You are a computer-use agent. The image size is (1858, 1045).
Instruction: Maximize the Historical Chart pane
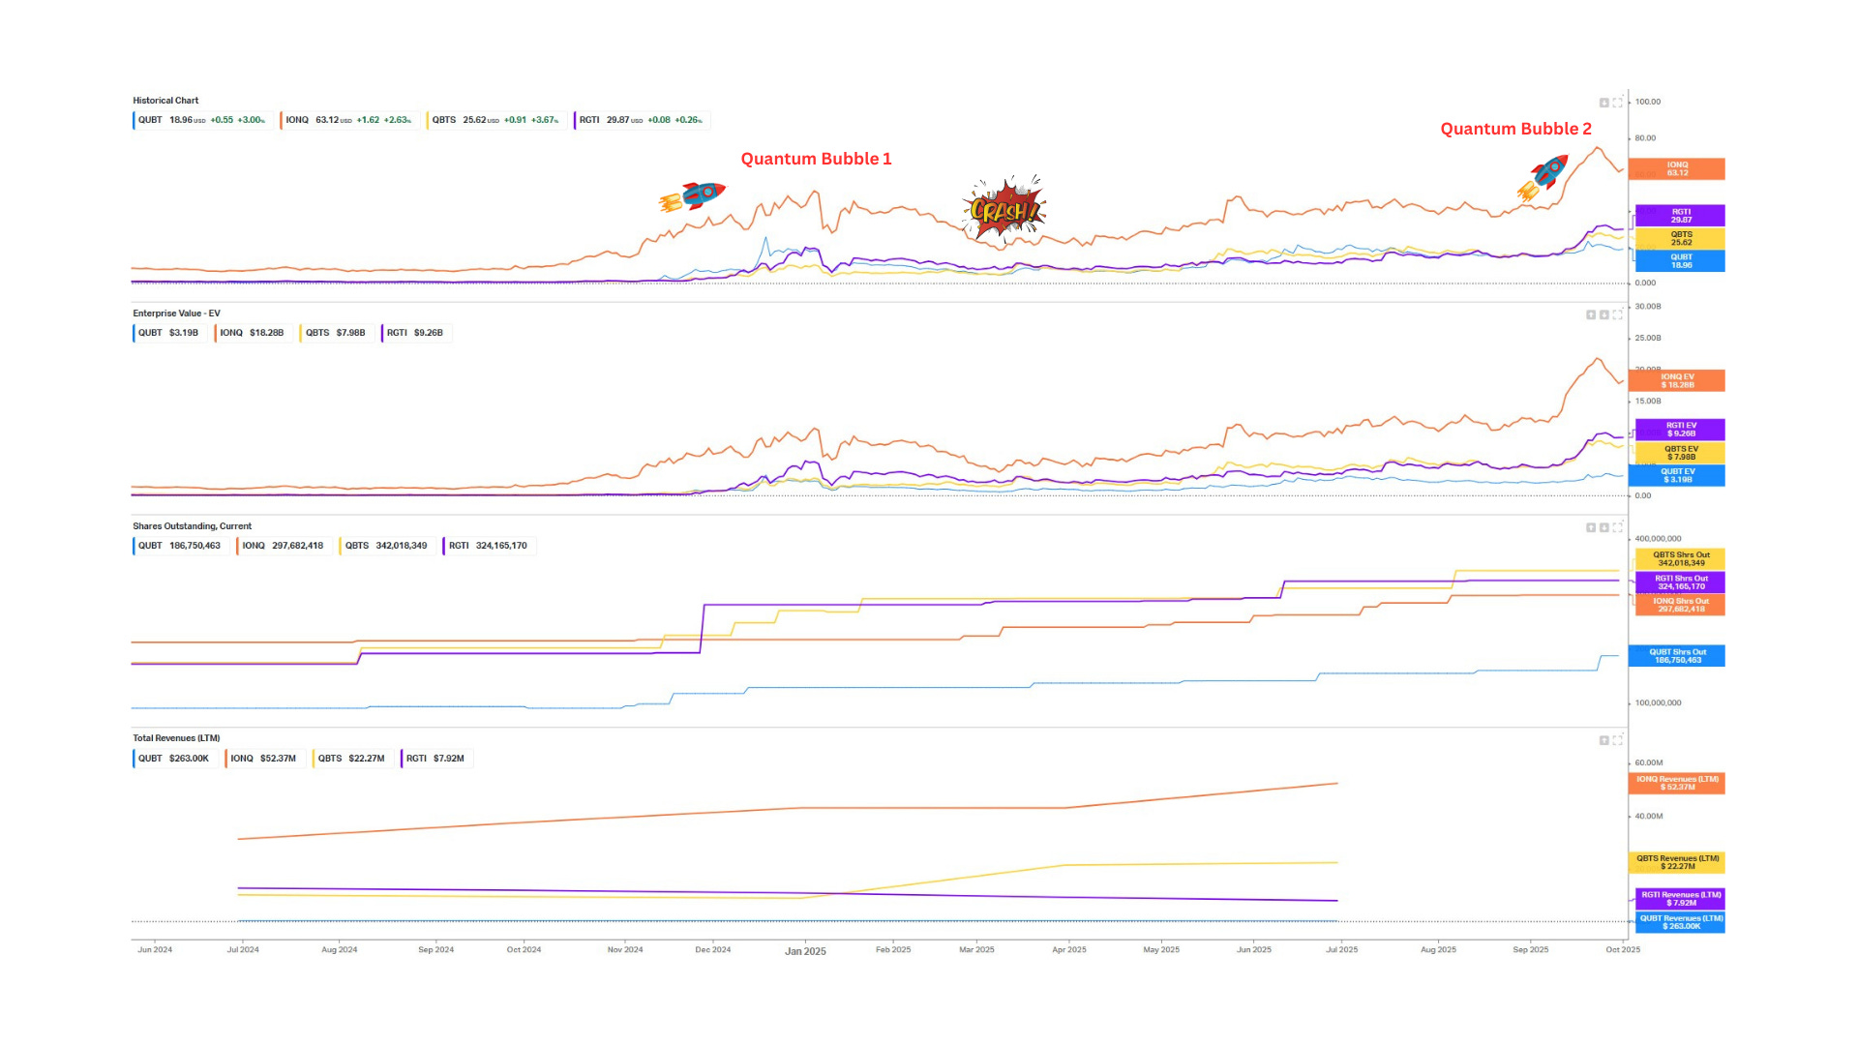1617,102
